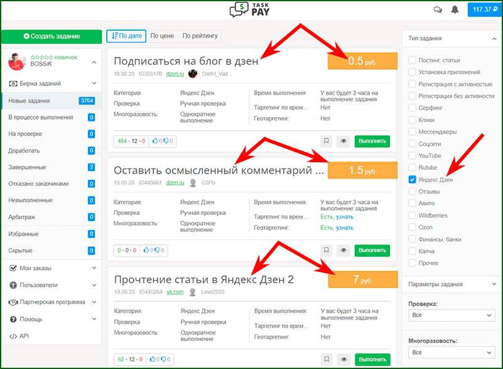Image resolution: width=503 pixels, height=369 pixels.
Task: Check the Отзывы filter
Action: coord(412,191)
